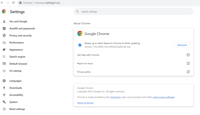Screen dimensions: 200x115
Task: Follow the Chromium project link
Action: [115, 97]
